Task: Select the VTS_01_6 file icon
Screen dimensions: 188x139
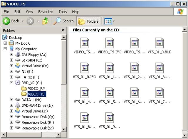Action: [x=135, y=93]
